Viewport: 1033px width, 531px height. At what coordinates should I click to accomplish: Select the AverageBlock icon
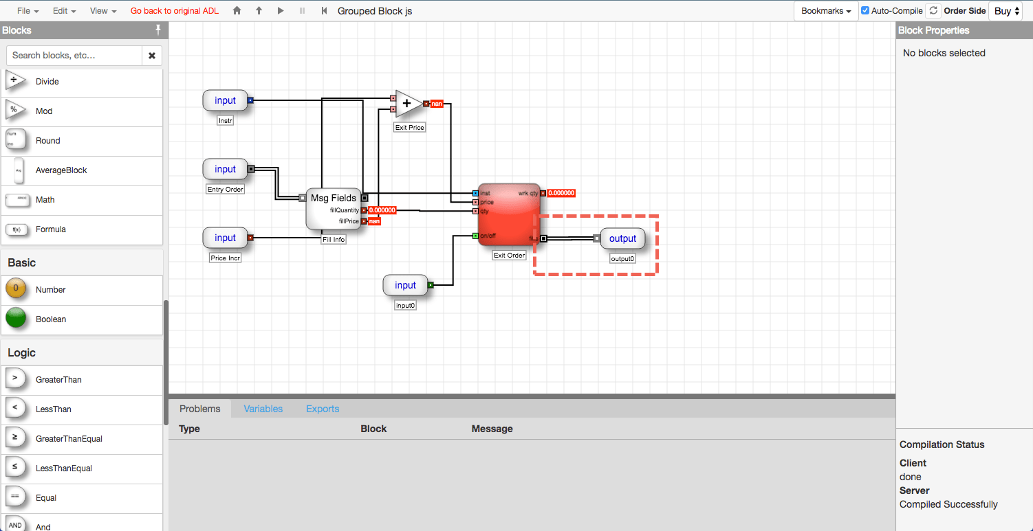coord(17,170)
